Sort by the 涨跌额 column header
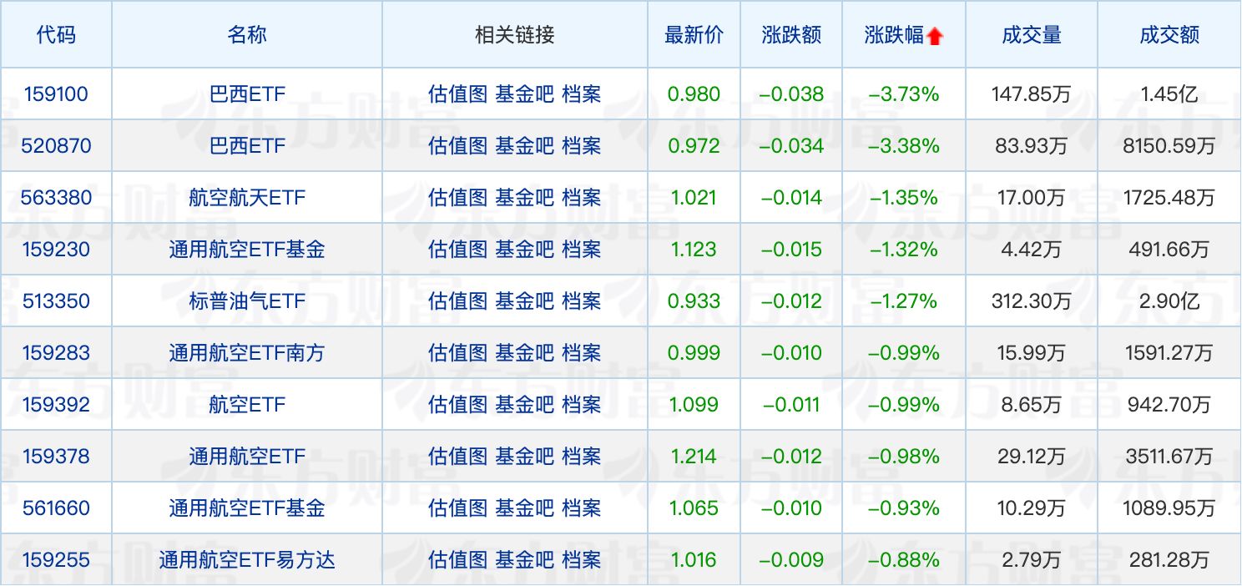Viewport: 1242px width, 586px height. pyautogui.click(x=790, y=35)
